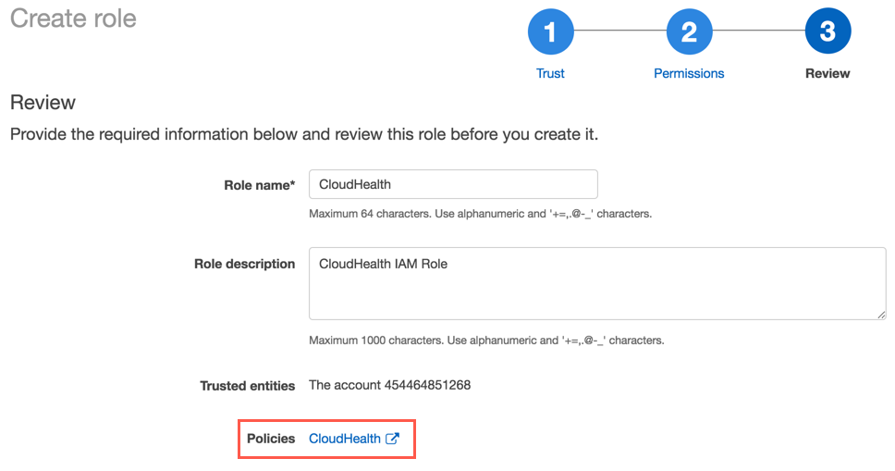Click the Role name* label
Image resolution: width=895 pixels, height=471 pixels.
[x=260, y=185]
